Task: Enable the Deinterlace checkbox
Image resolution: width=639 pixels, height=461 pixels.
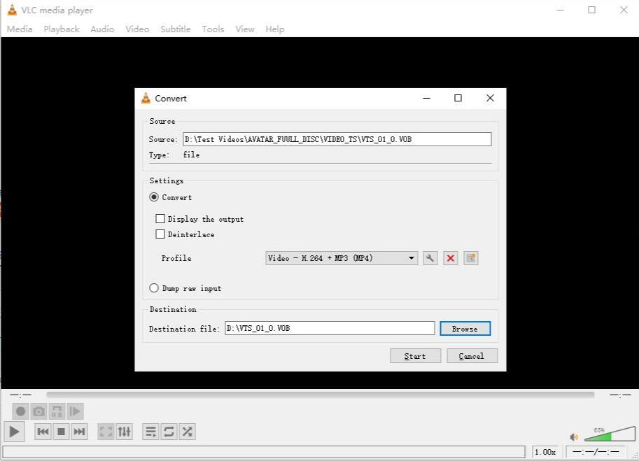Action: tap(160, 234)
